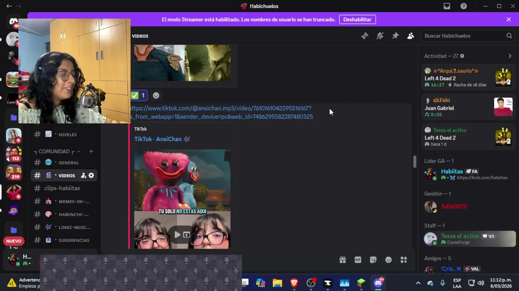Open Minecraft grass block taskbar icon
The image size is (519, 291).
pos(361,283)
